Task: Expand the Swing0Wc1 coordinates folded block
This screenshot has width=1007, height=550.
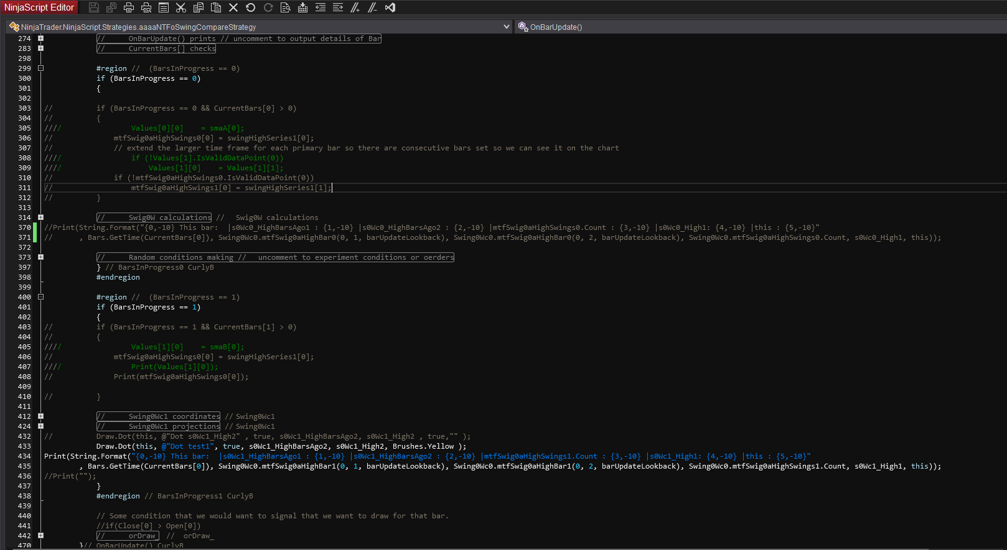Action: (40, 416)
